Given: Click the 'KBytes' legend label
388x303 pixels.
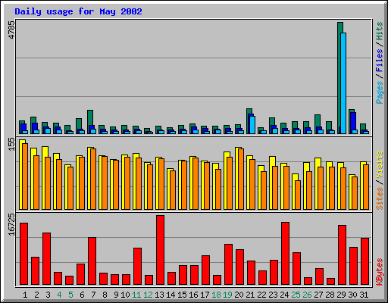Looking at the screenshot, I should pos(379,272).
